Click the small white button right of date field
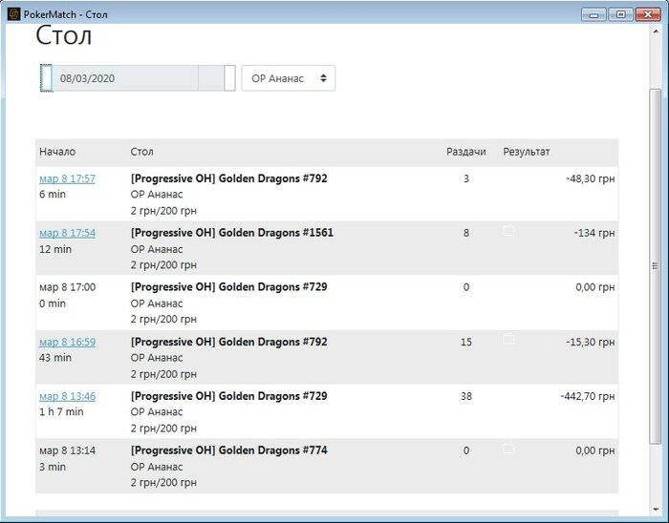Image resolution: width=669 pixels, height=523 pixels. coord(230,78)
